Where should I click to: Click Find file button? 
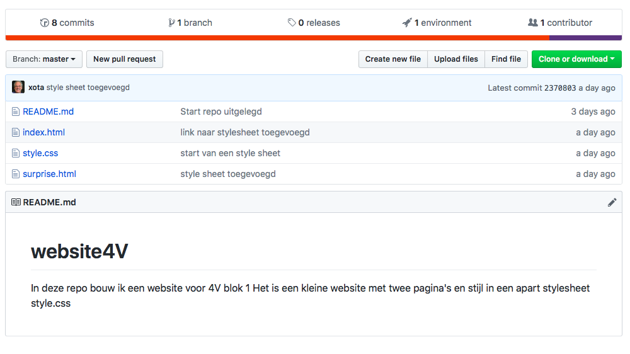[x=507, y=59]
